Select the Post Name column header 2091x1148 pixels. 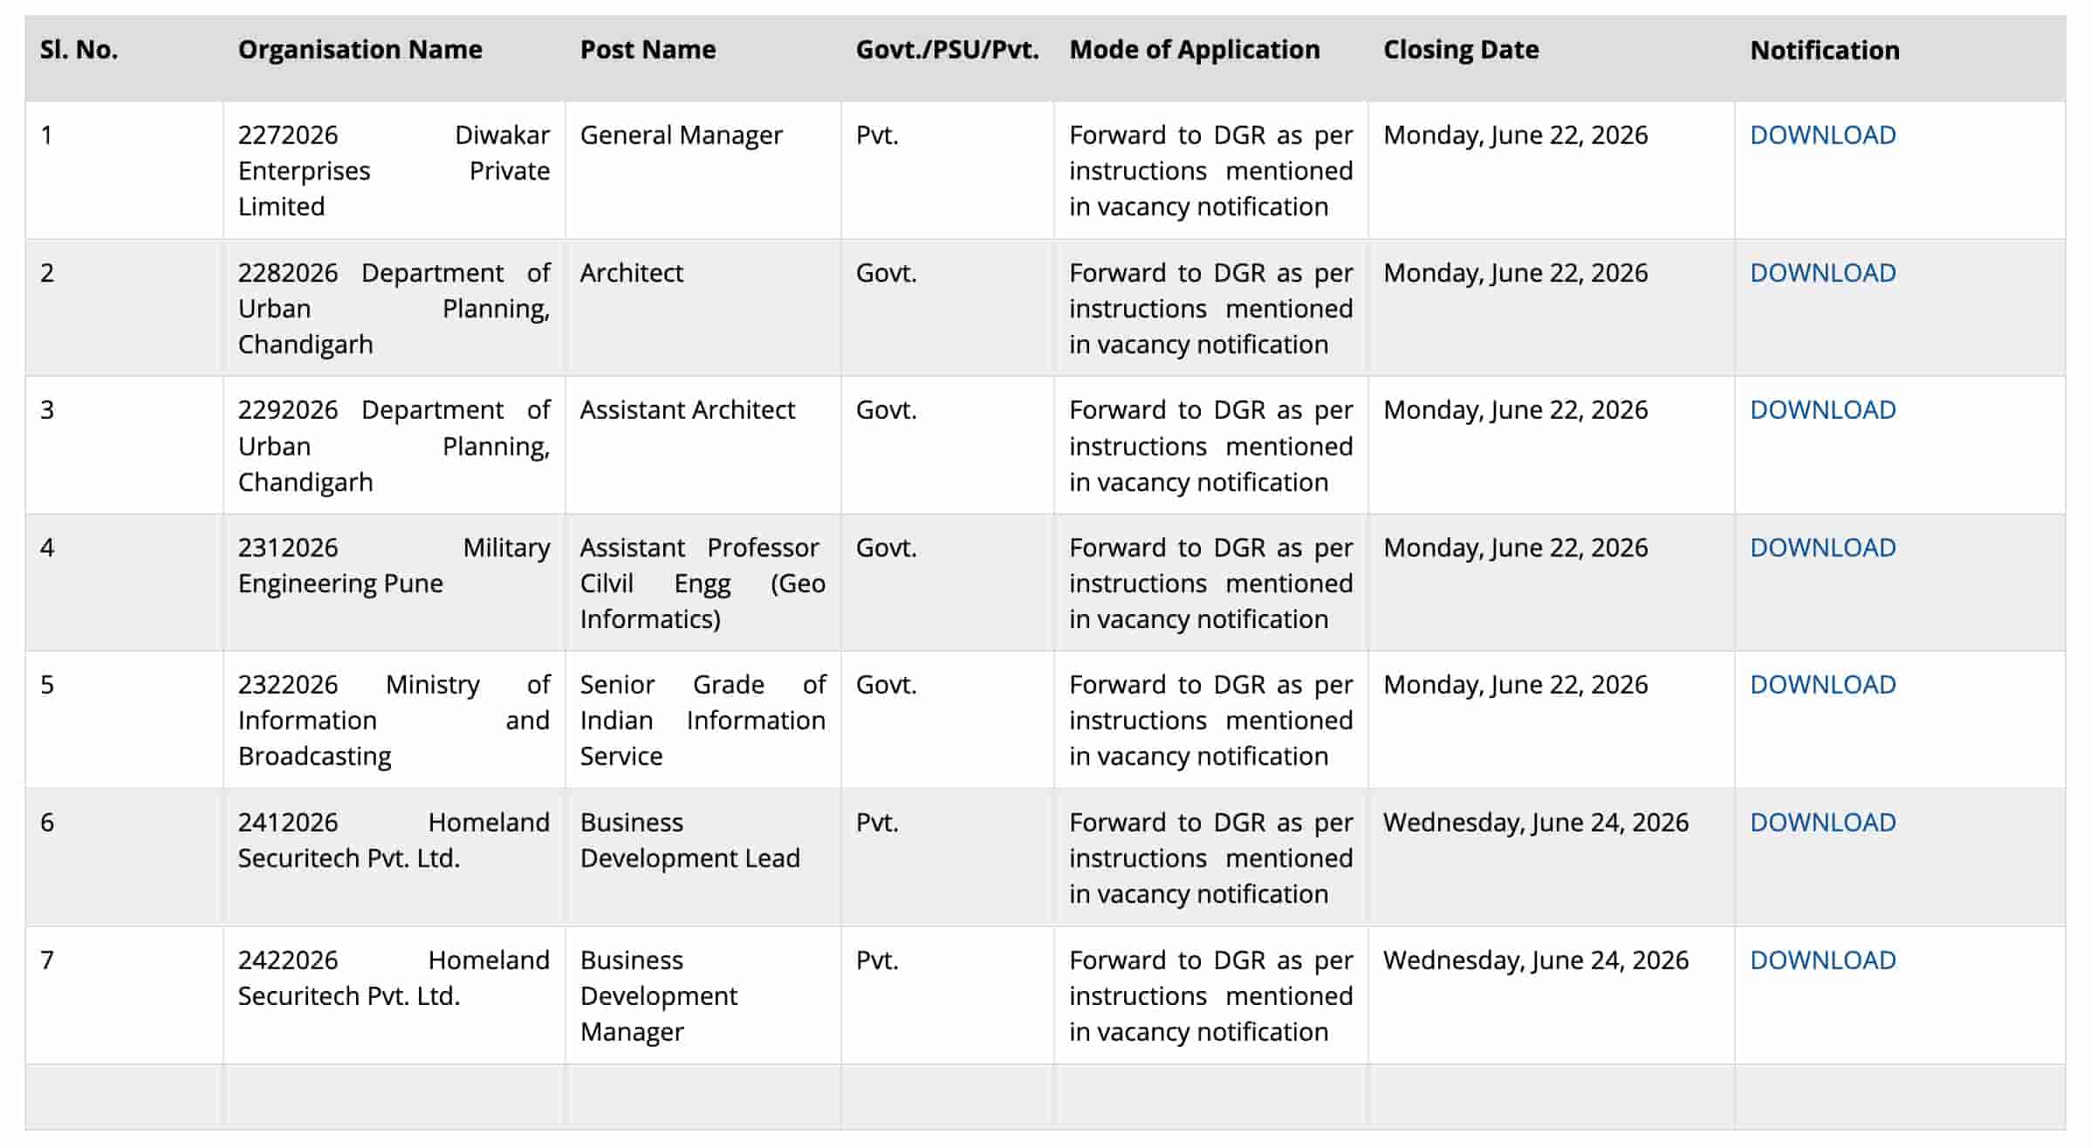(x=648, y=50)
